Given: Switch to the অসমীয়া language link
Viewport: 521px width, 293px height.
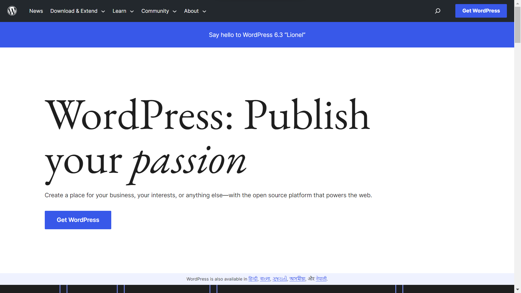Looking at the screenshot, I should click(x=297, y=279).
